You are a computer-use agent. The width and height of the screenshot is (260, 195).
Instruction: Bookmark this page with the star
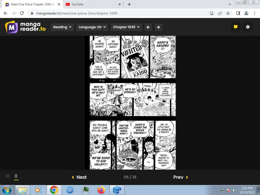coord(228,13)
